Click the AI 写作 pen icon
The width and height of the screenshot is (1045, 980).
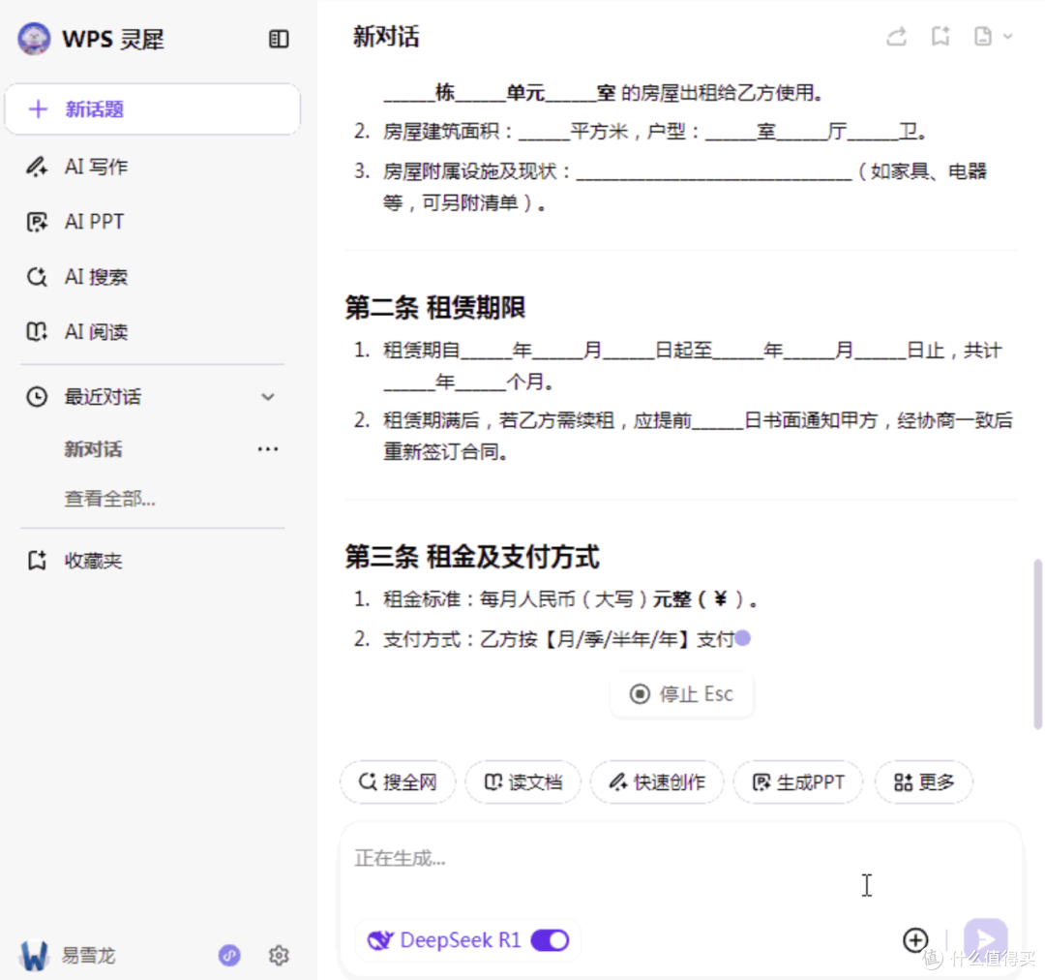coord(37,167)
